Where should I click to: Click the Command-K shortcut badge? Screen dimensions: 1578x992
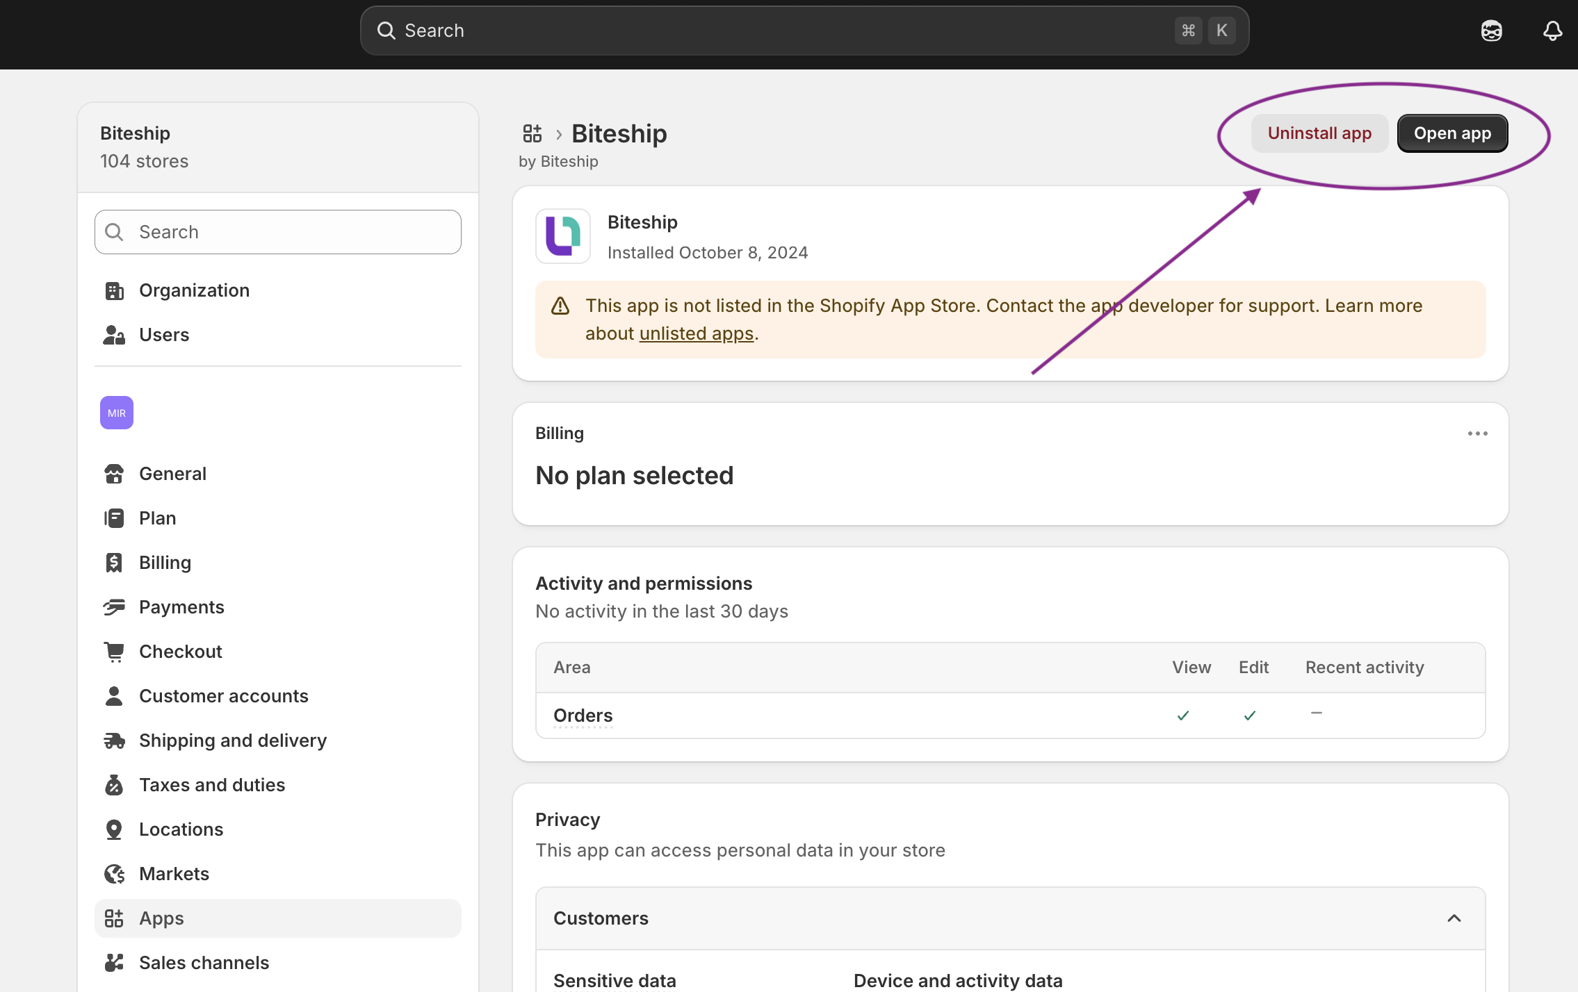[x=1205, y=31]
